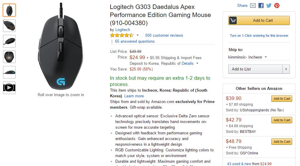Image resolution: width=300 pixels, height=166 pixels.
Task: Share product on Pinterest
Action: [277, 5]
